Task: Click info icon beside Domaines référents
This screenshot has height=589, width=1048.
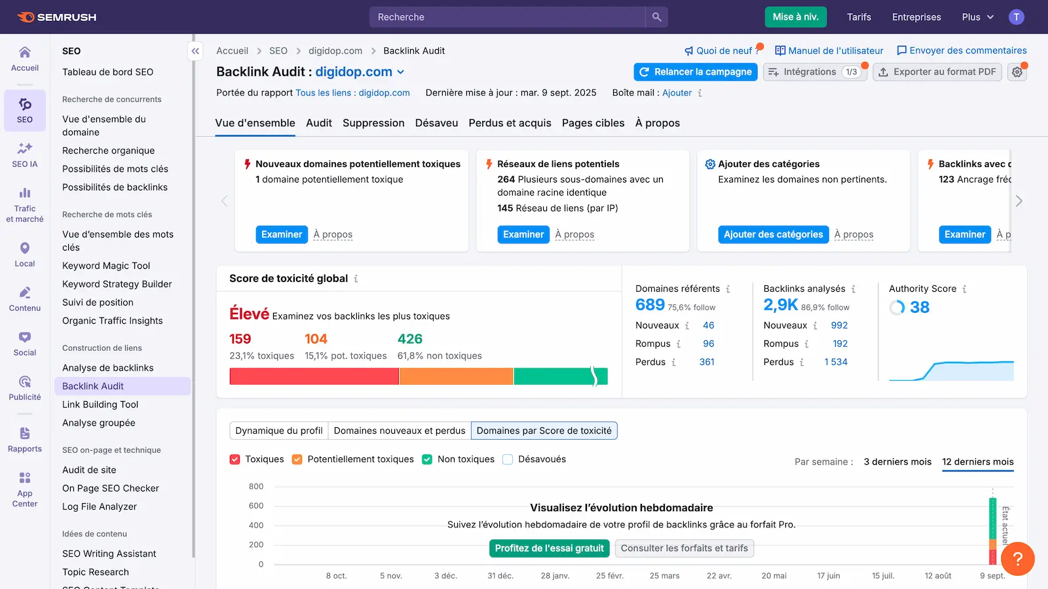Action: [728, 289]
